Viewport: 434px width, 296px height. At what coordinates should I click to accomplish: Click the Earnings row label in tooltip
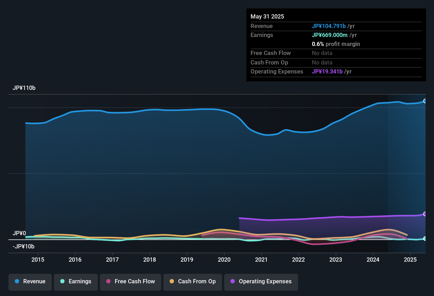point(262,35)
